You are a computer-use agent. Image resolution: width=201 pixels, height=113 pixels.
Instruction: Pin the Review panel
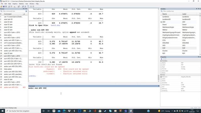[25, 9]
